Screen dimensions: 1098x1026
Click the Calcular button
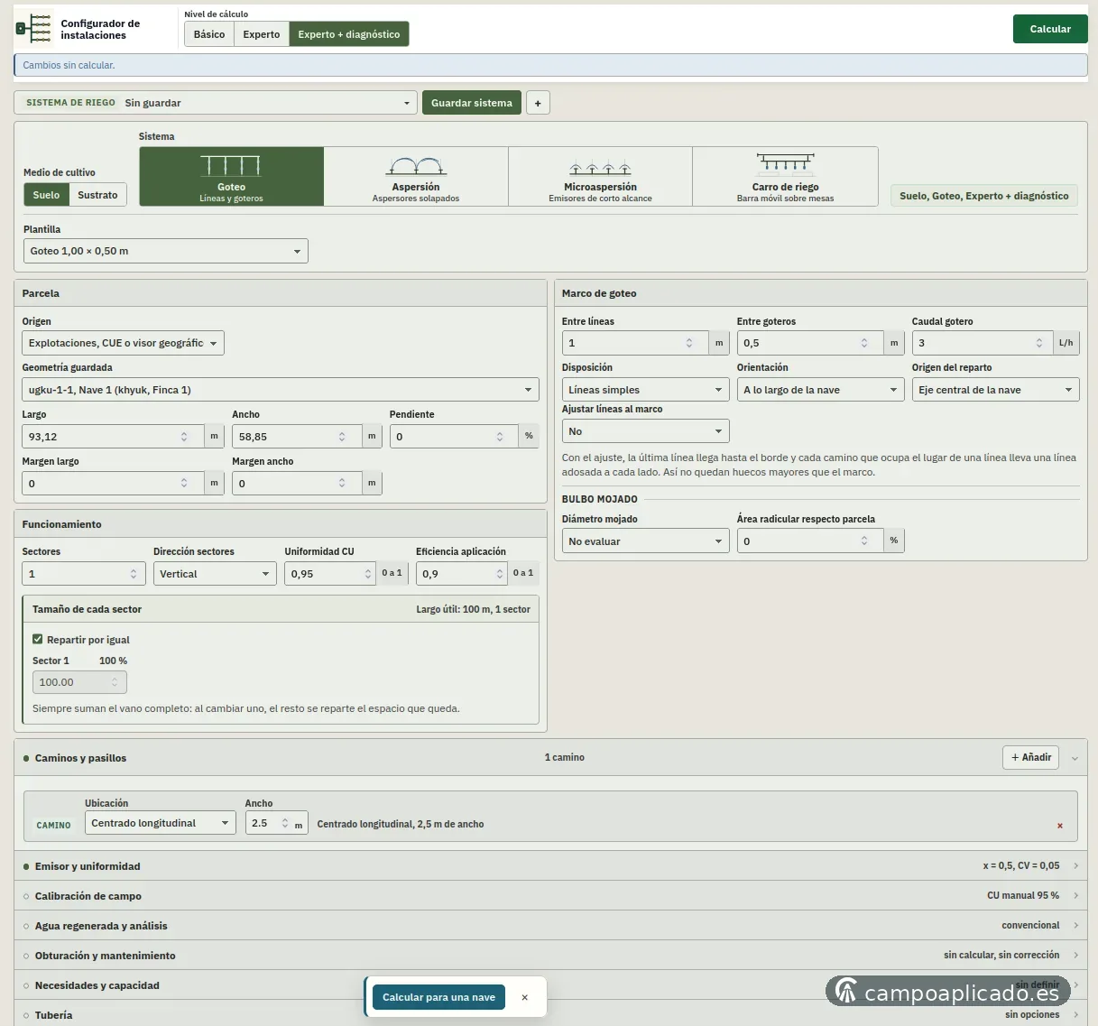pyautogui.click(x=1050, y=29)
